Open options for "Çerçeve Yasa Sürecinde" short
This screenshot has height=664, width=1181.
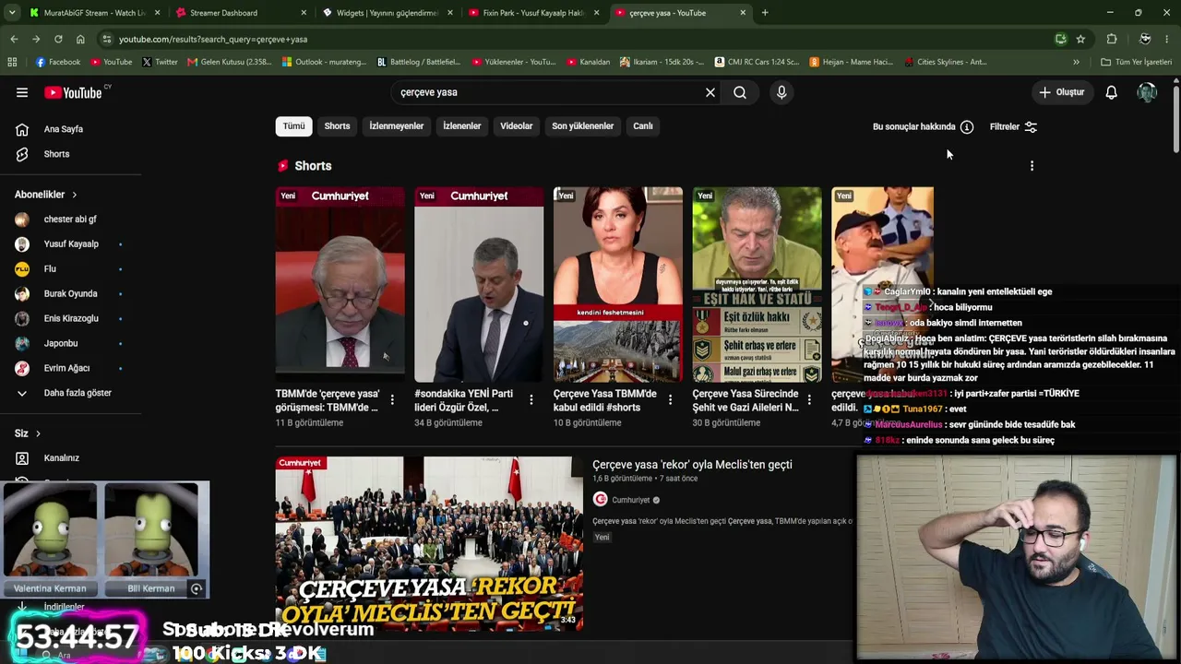[809, 399]
